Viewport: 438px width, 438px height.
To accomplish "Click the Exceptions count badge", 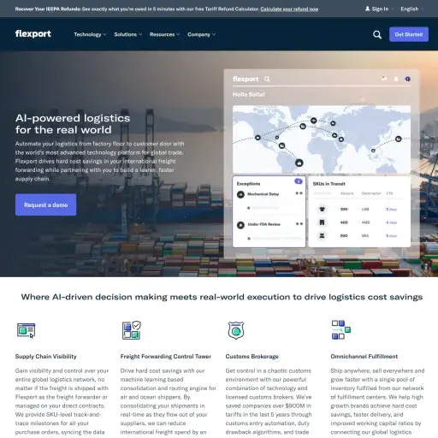I will 299,181.
